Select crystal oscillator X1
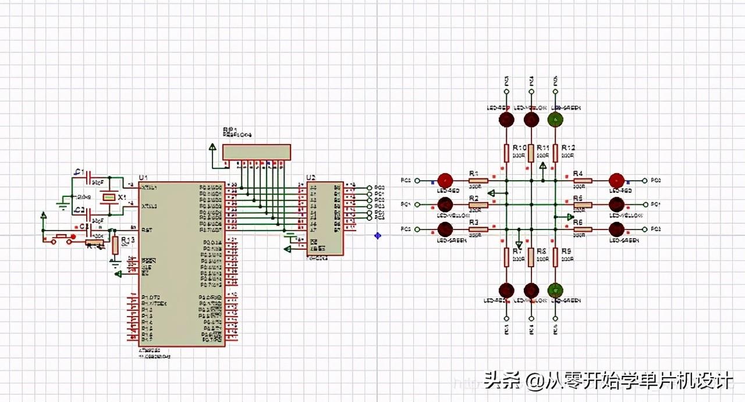 coord(108,198)
